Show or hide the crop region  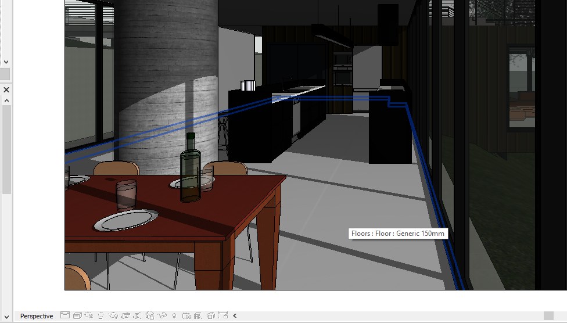pyautogui.click(x=137, y=315)
